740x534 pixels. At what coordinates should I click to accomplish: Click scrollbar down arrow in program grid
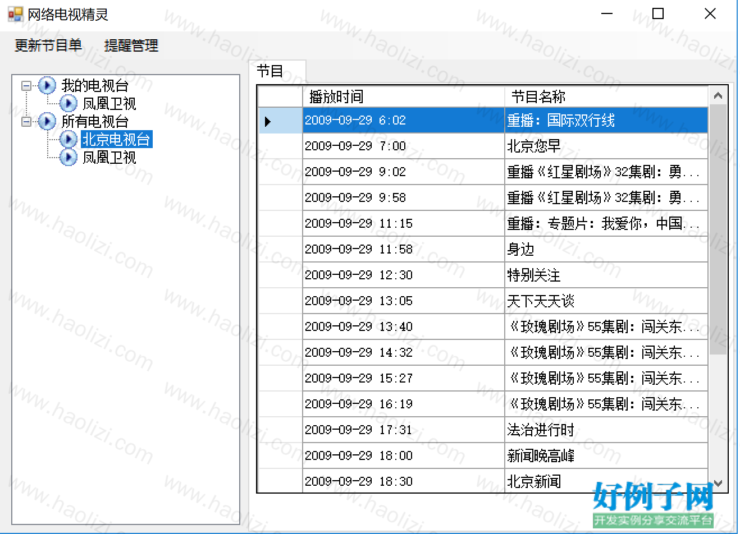pos(718,483)
